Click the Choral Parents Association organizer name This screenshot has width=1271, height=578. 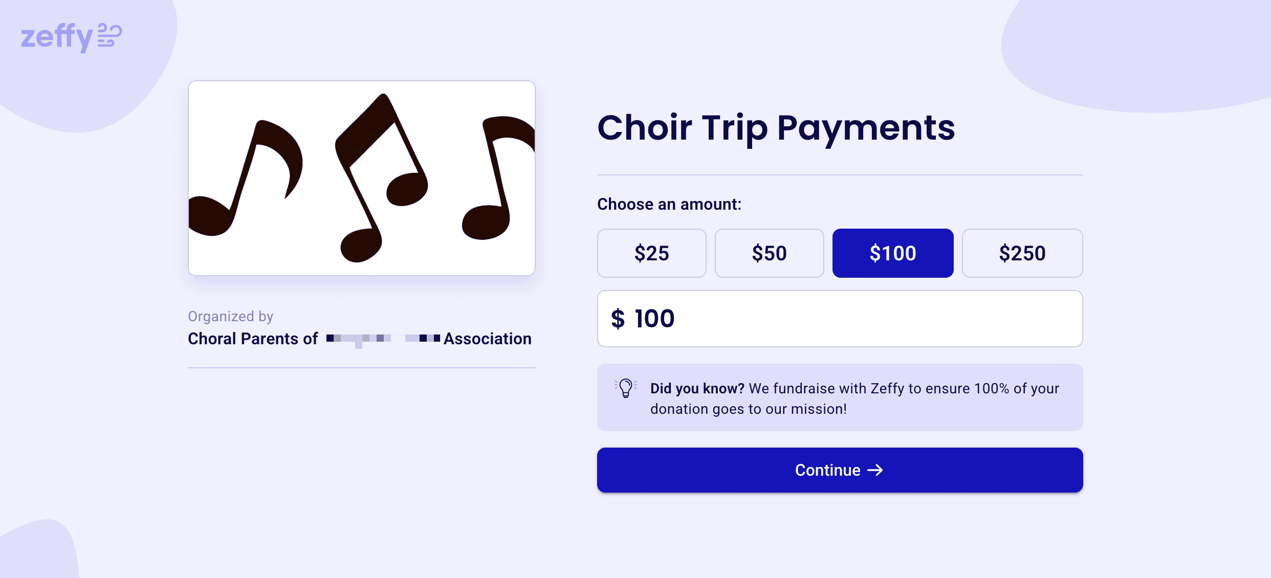359,339
